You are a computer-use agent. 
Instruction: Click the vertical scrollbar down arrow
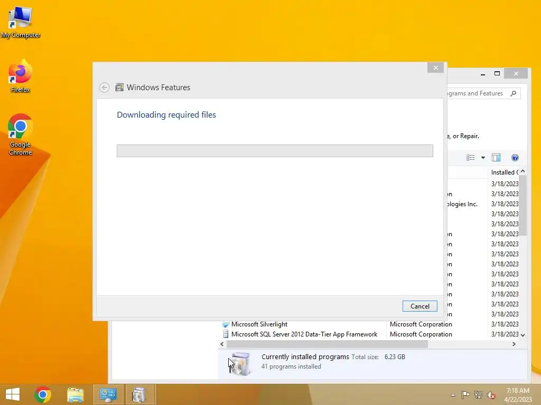click(523, 335)
